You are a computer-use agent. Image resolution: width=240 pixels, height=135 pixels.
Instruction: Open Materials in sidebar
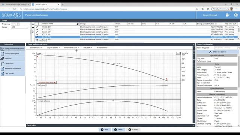click(x=12, y=58)
